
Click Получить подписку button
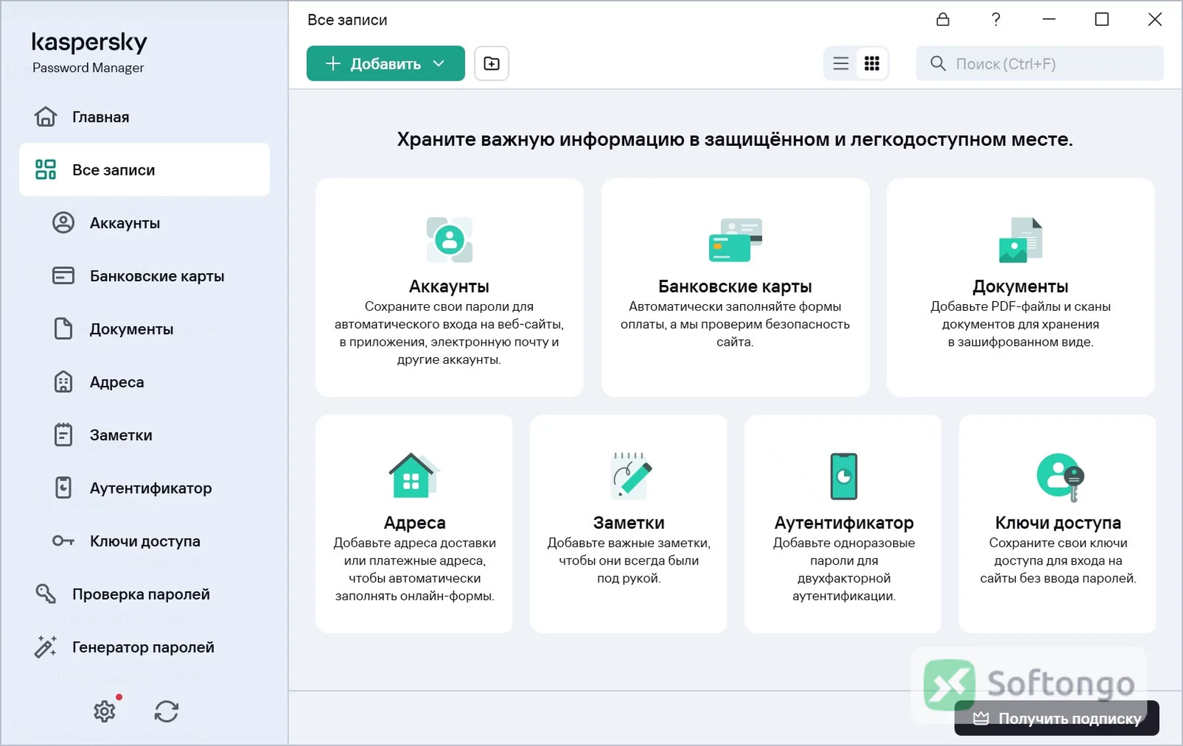coord(1057,718)
